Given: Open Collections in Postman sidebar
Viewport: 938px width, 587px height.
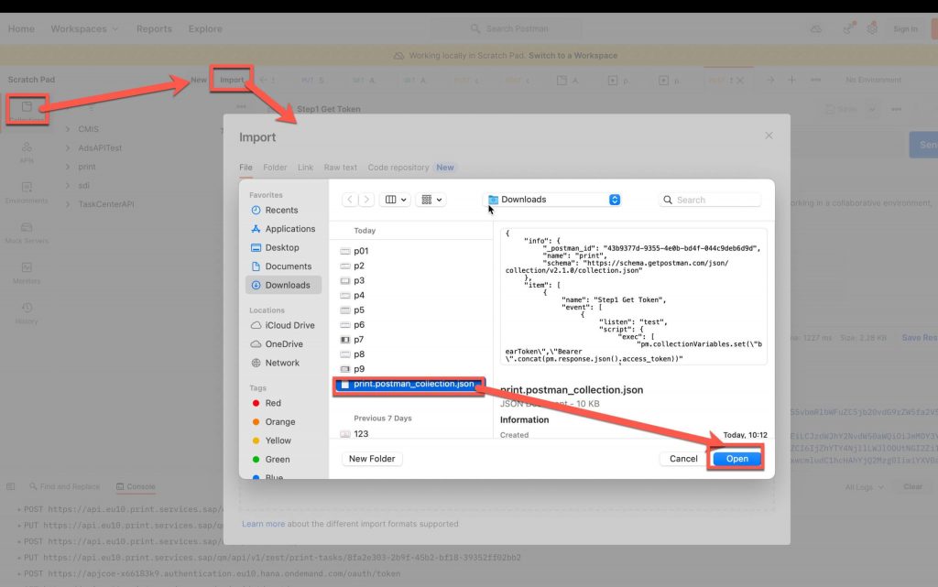Looking at the screenshot, I should point(27,110).
